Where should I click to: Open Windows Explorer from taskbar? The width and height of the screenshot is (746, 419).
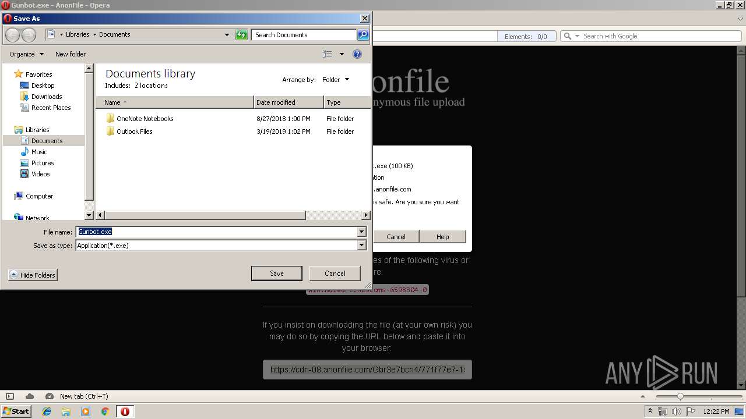[x=66, y=411]
